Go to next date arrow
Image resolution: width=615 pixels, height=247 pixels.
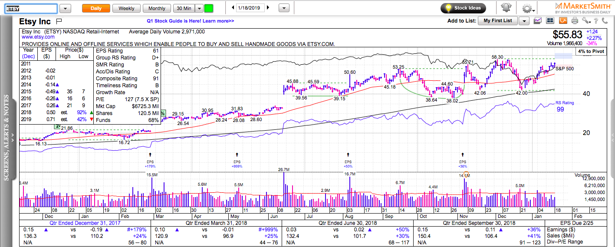click(268, 8)
